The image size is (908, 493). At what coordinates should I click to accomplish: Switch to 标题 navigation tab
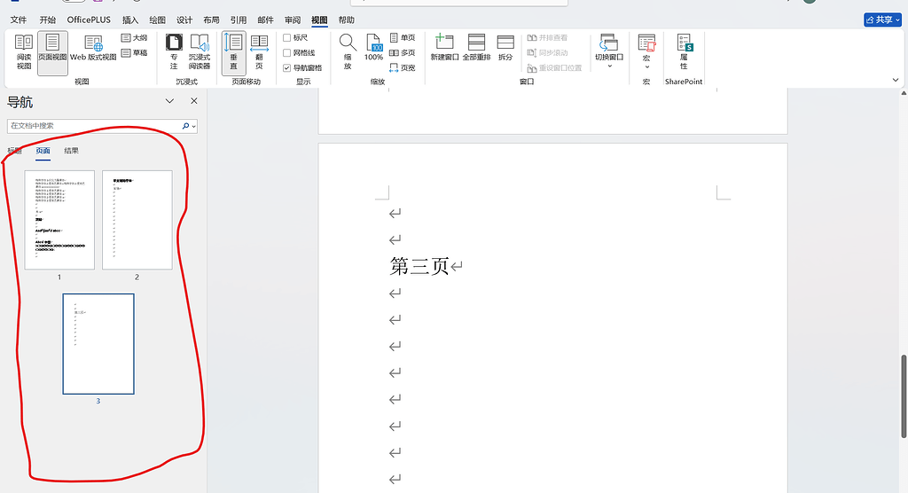(x=14, y=151)
